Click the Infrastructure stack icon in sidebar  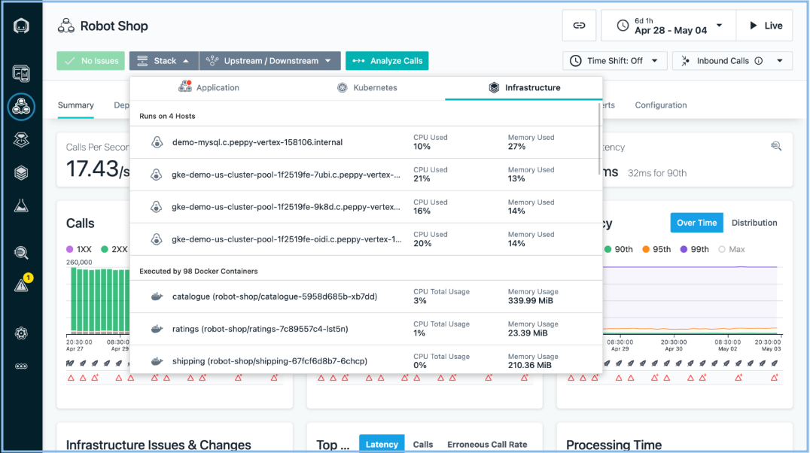21,173
